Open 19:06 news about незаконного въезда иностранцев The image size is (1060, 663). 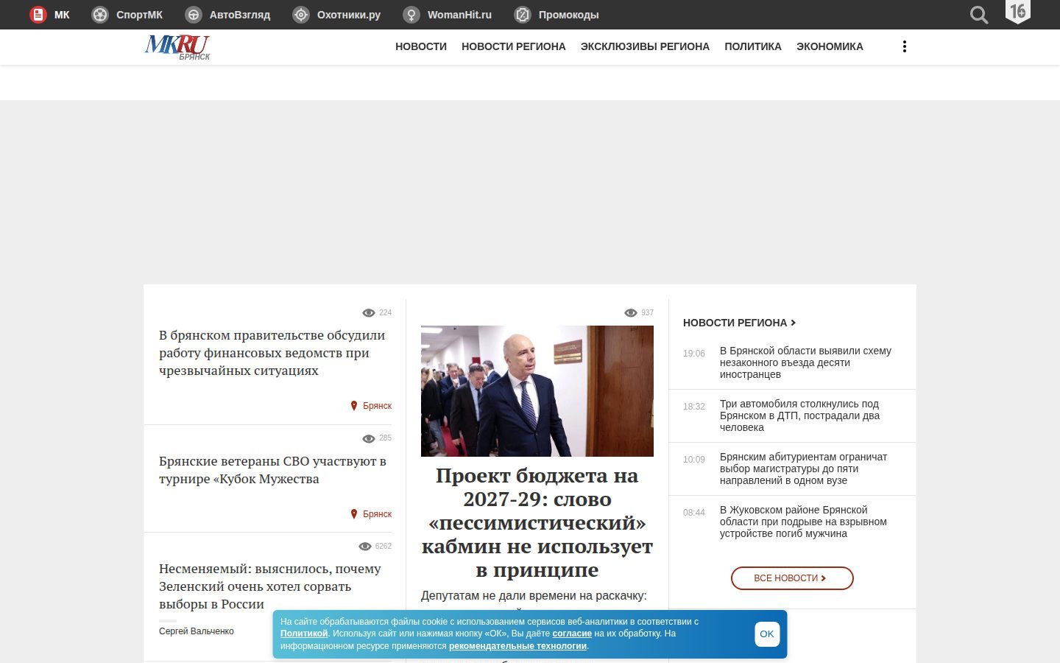[805, 362]
